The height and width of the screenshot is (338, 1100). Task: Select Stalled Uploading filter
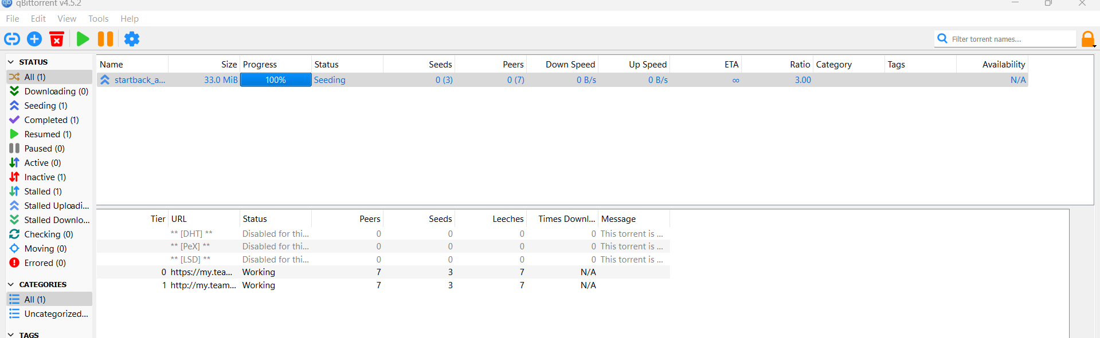point(49,205)
